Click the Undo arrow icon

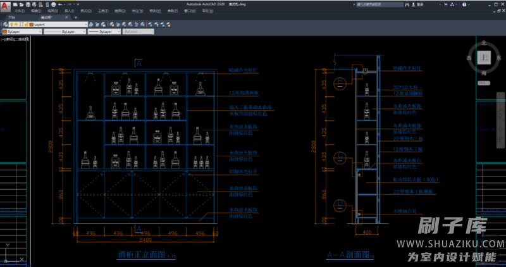(59, 4)
